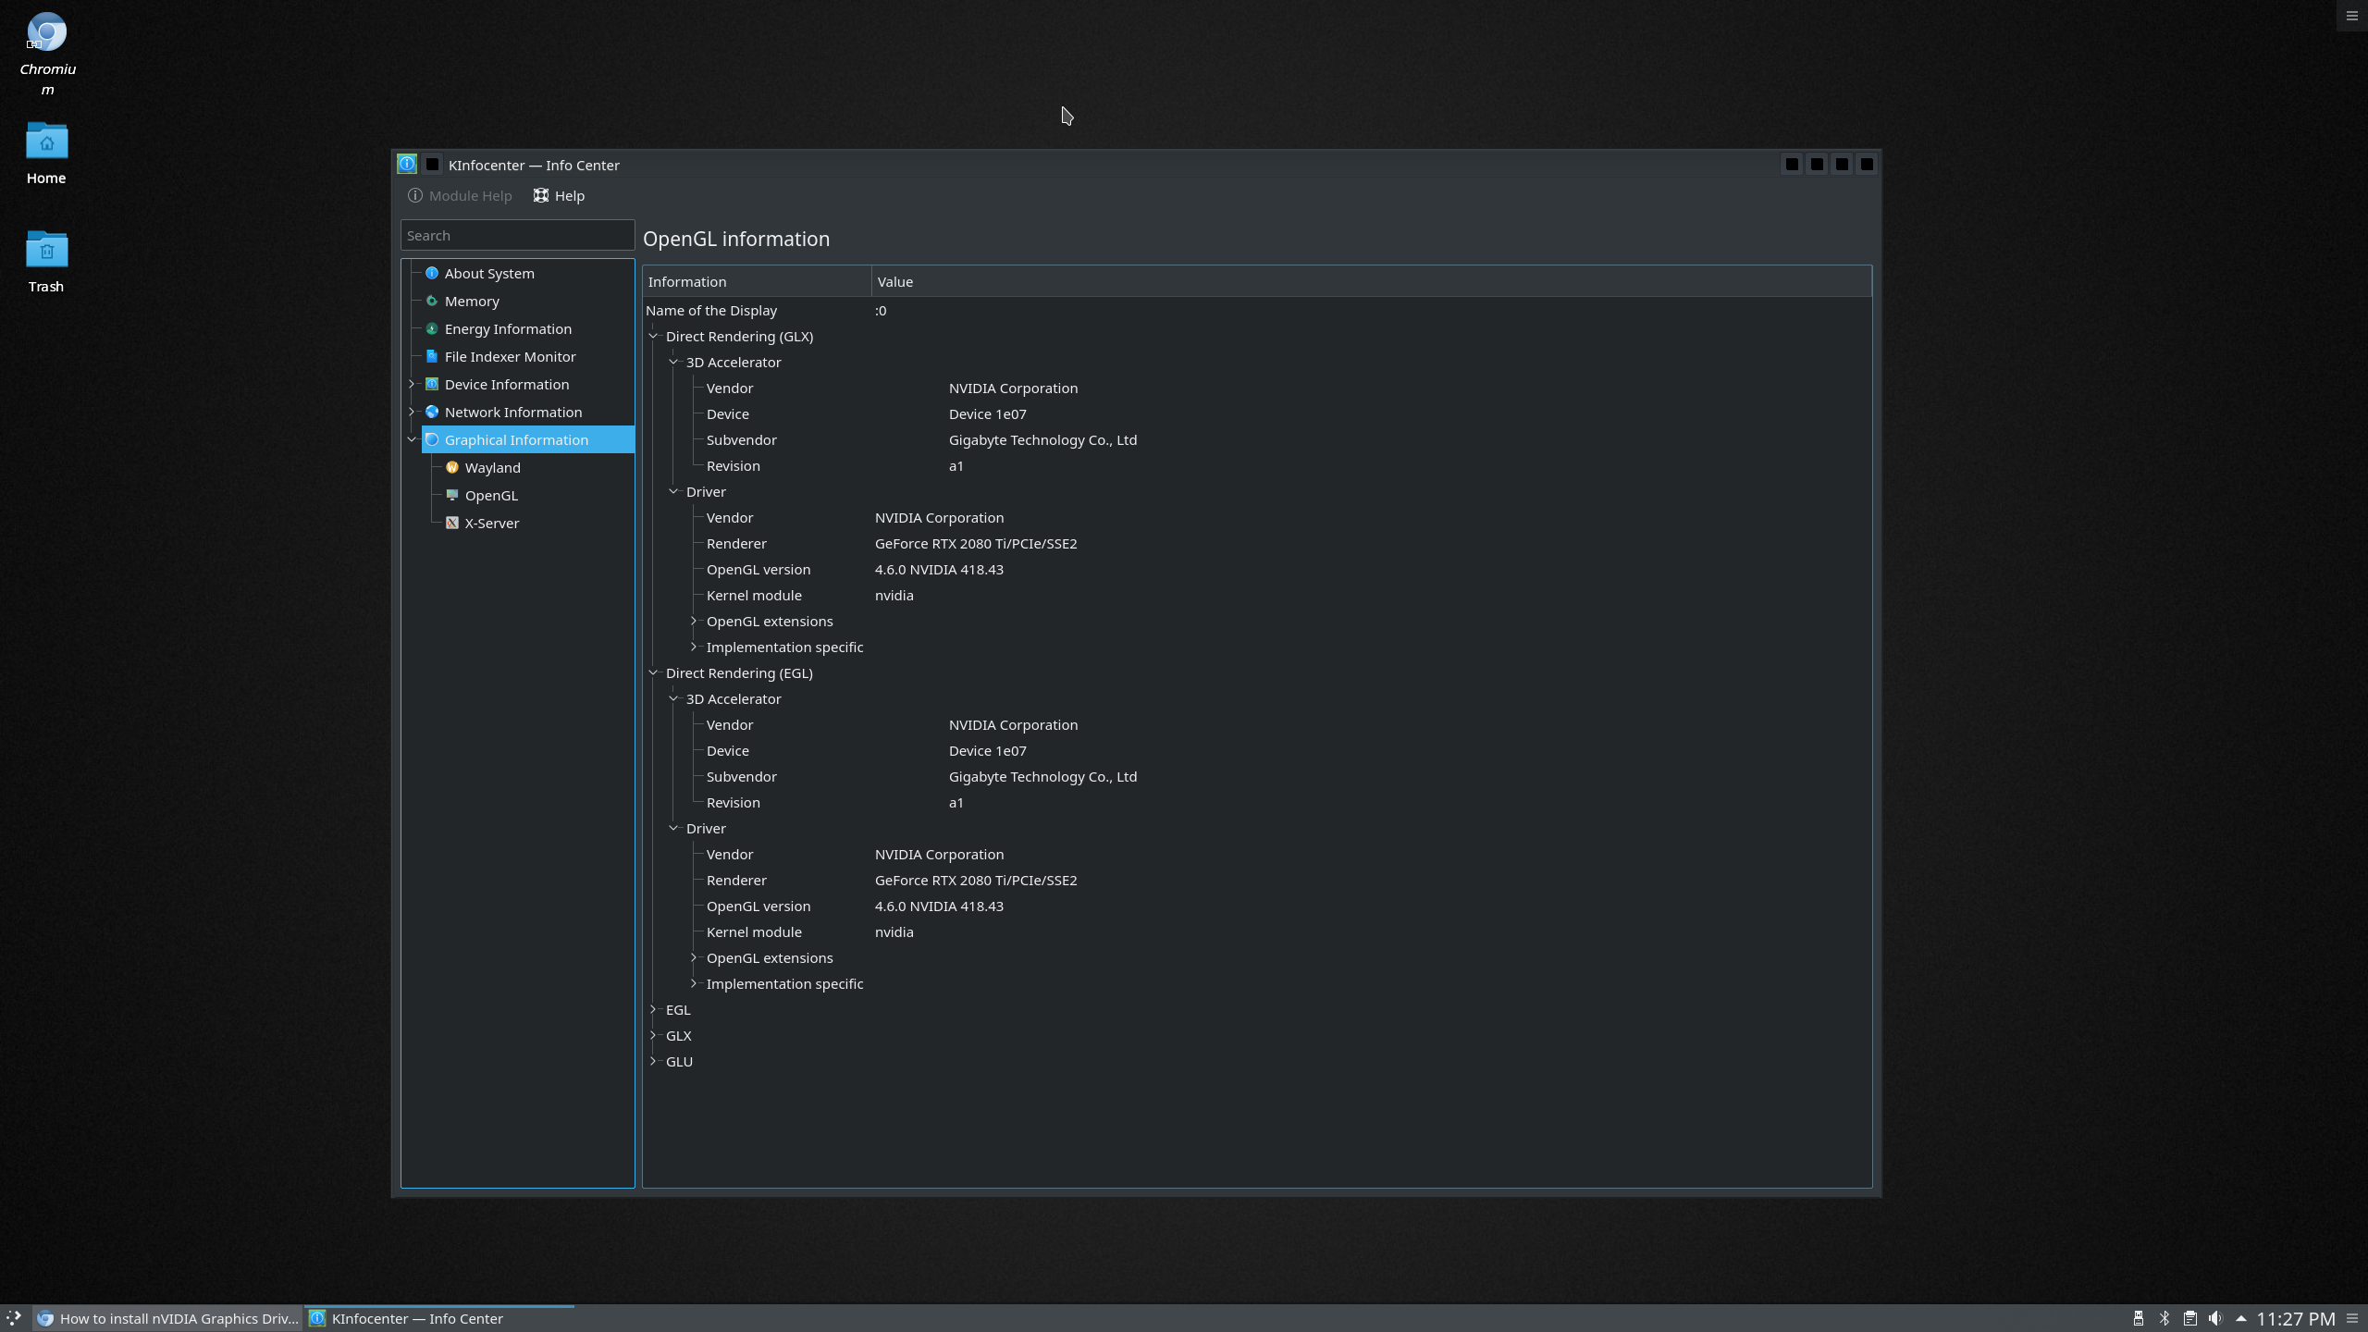Click the Value column header

[x=894, y=281]
